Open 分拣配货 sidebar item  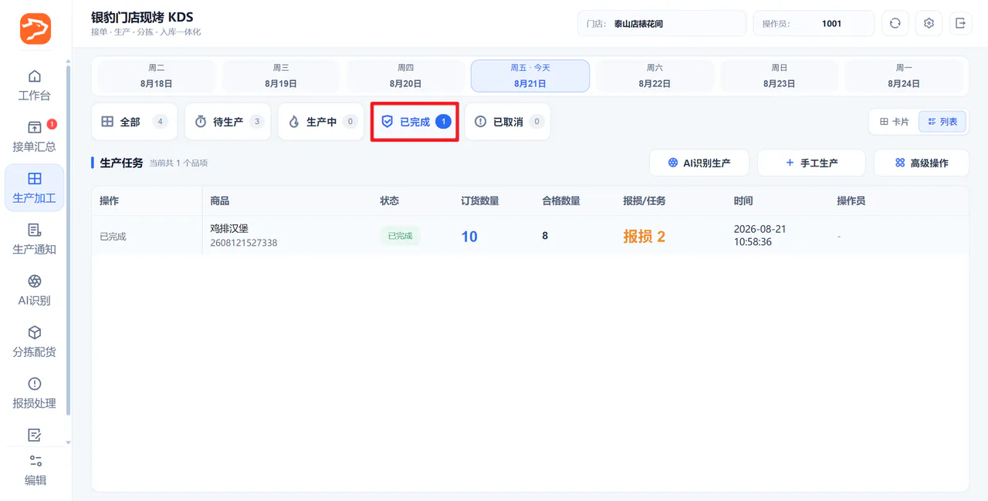(x=35, y=341)
